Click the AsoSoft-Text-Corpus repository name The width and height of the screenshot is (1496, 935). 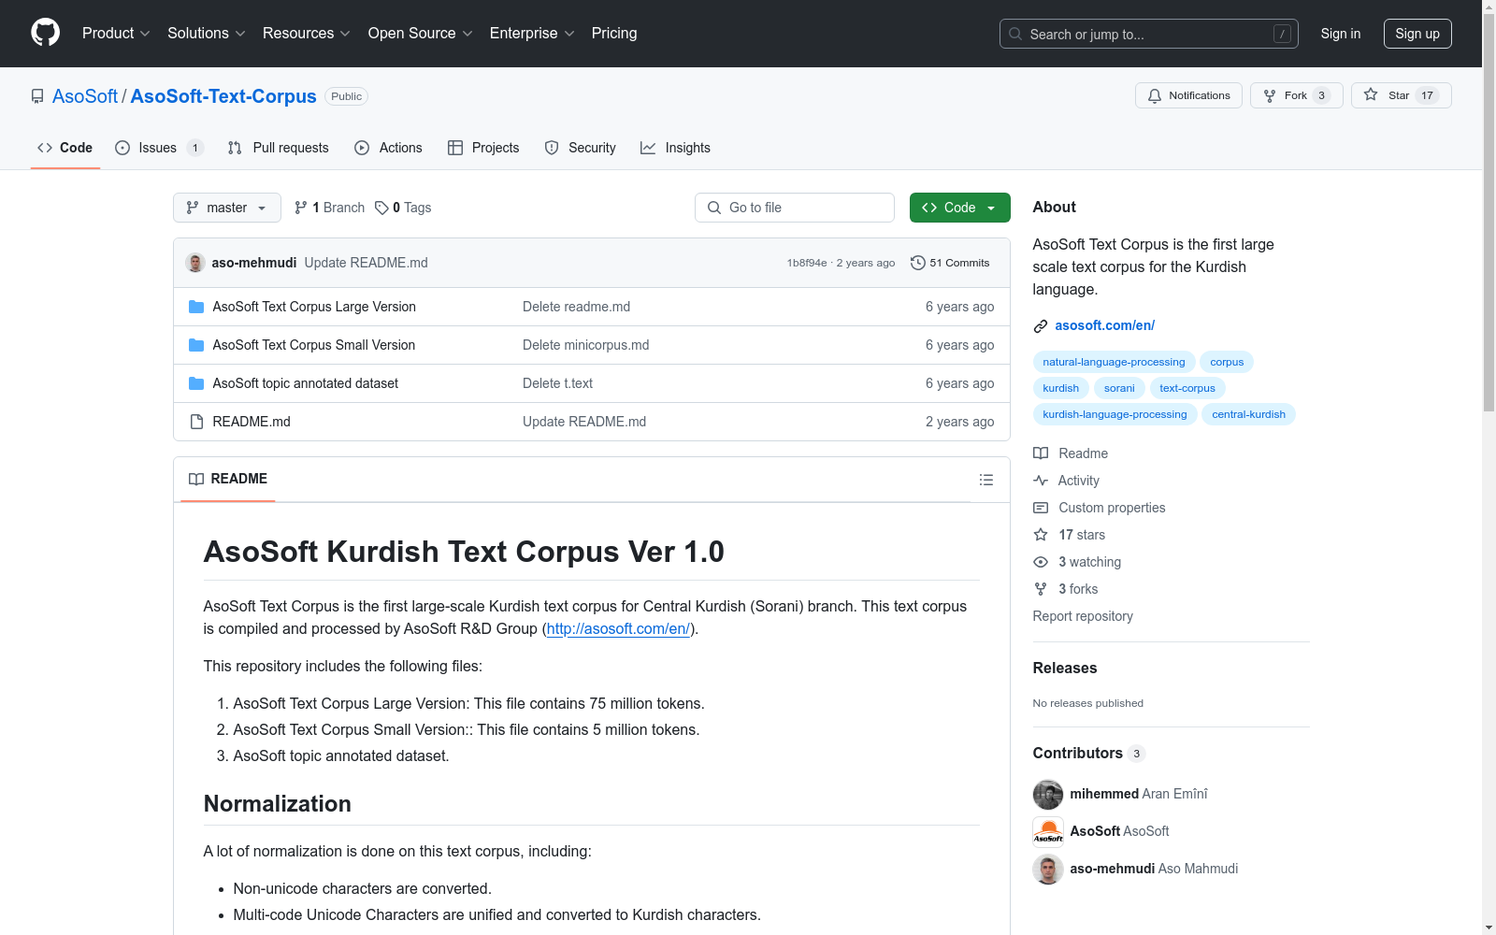223,96
